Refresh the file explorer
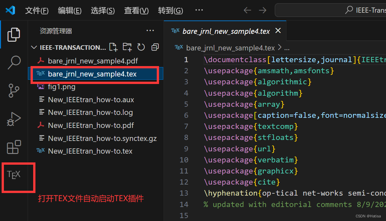 141,47
